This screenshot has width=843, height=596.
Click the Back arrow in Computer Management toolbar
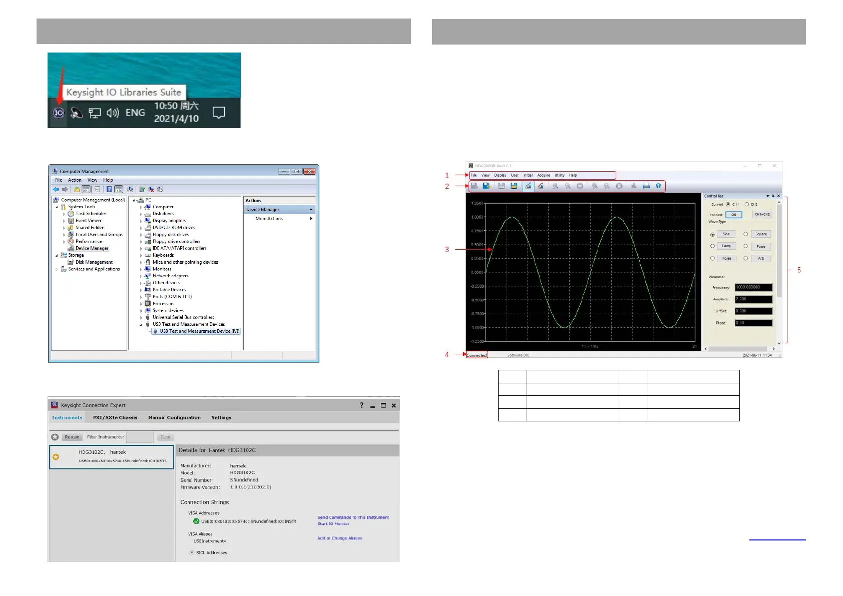[56, 189]
